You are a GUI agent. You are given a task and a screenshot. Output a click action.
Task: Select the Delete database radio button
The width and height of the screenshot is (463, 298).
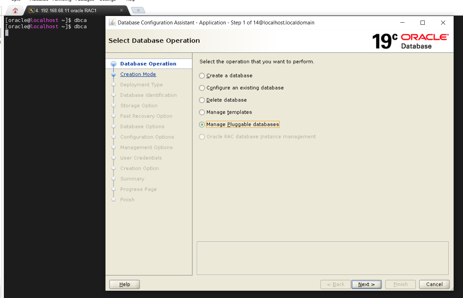pyautogui.click(x=202, y=100)
